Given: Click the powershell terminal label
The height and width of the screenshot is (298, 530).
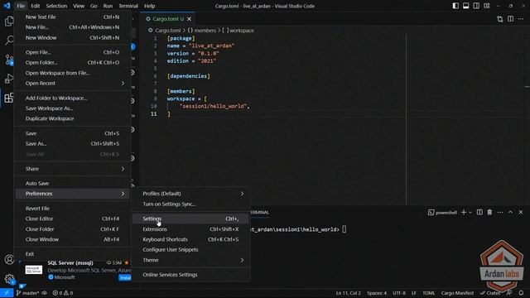Looking at the screenshot, I should (442, 212).
